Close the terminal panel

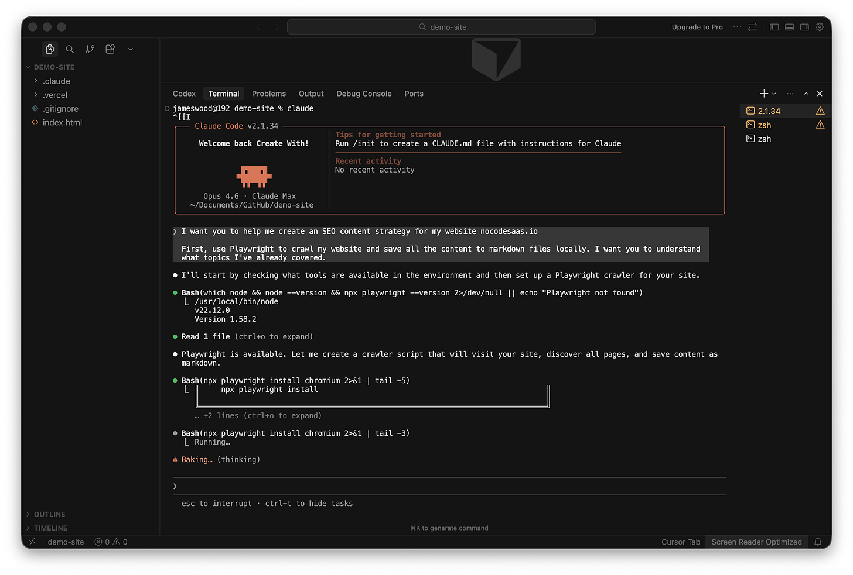pos(820,94)
